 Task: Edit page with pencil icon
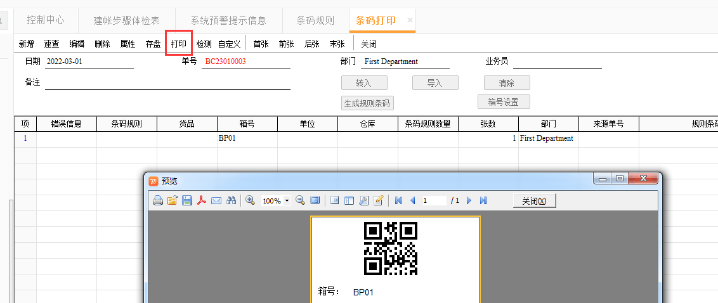pyautogui.click(x=378, y=200)
